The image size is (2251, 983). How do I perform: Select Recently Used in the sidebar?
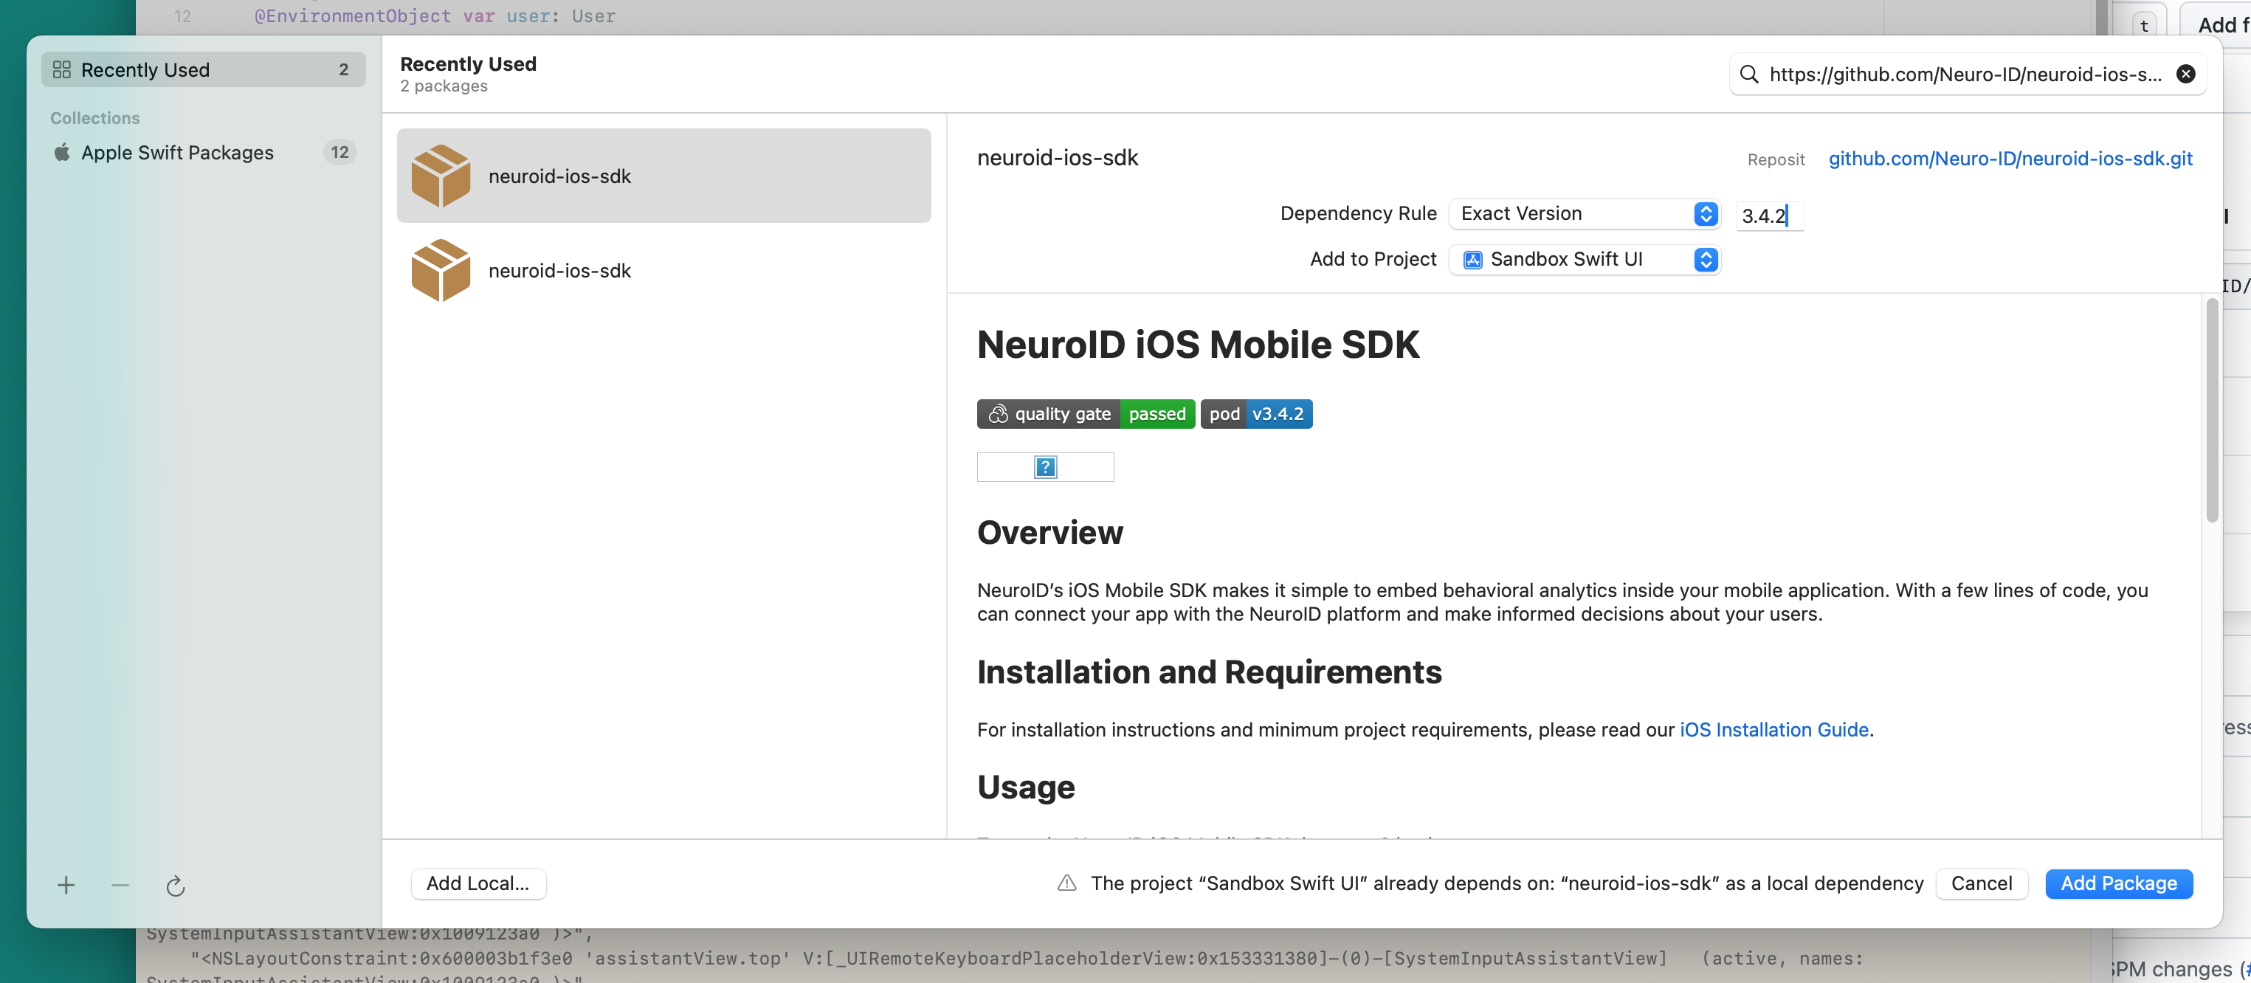203,70
